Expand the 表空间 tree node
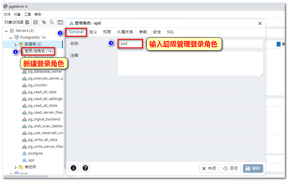 [x=16, y=167]
